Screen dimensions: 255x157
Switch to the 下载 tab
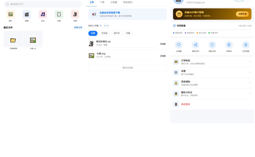[102, 2]
